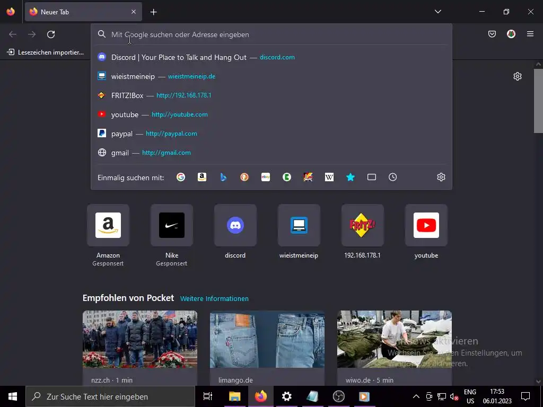Search once with Wikipedia engine icon
Screen dimensions: 543x407
point(329,177)
